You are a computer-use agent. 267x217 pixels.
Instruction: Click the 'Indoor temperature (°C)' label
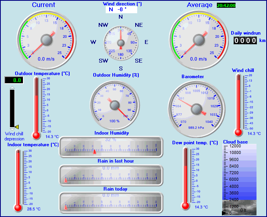[33, 145]
